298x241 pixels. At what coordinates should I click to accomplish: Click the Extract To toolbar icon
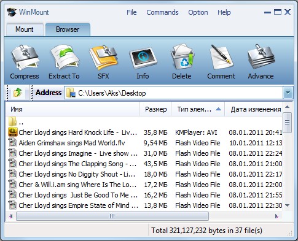coord(65,57)
